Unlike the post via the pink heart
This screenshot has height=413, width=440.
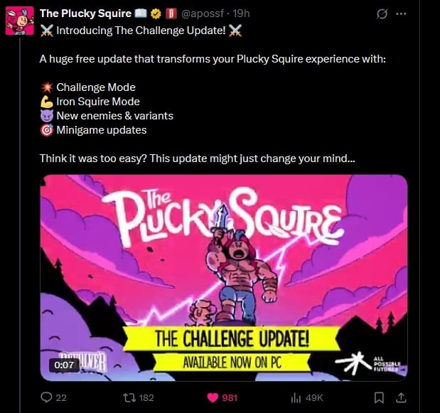tap(213, 397)
